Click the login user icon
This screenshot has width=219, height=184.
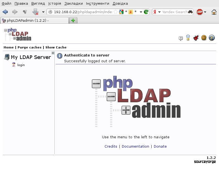14,65
